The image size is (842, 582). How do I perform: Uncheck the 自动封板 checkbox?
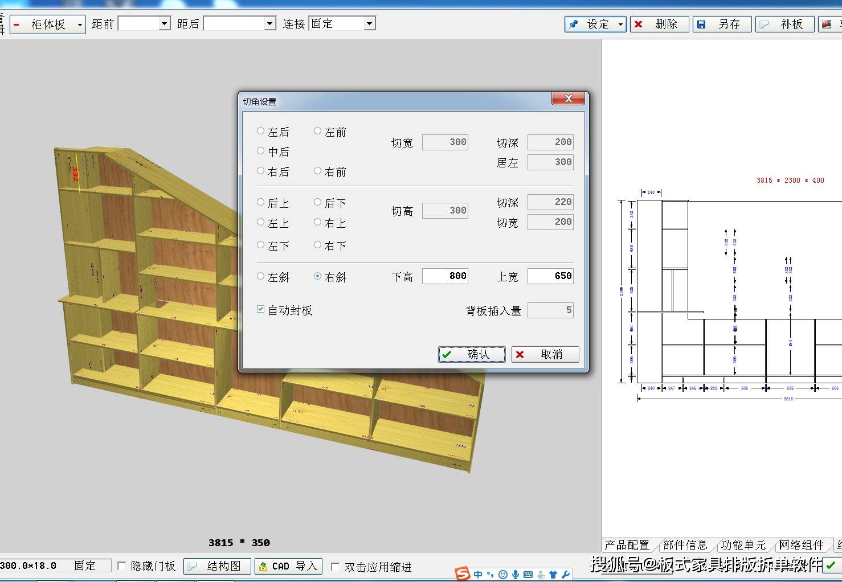pyautogui.click(x=260, y=309)
